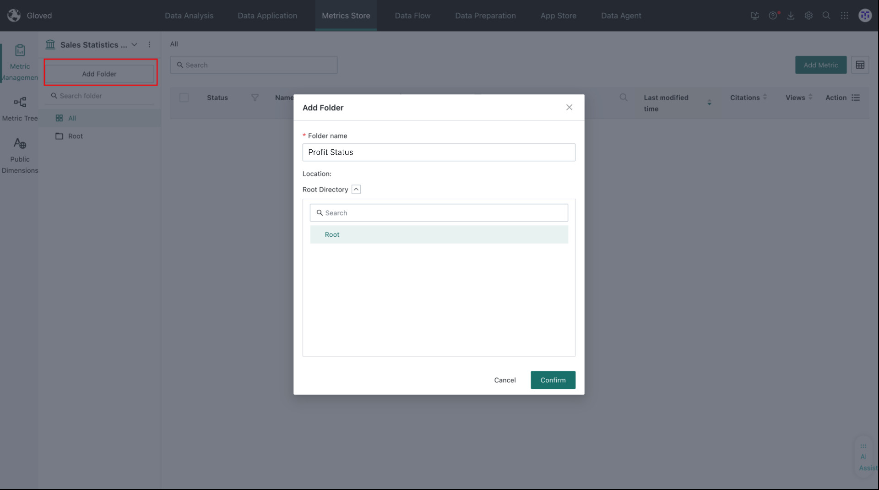Open the App Store tab
The height and width of the screenshot is (490, 879).
pyautogui.click(x=558, y=16)
